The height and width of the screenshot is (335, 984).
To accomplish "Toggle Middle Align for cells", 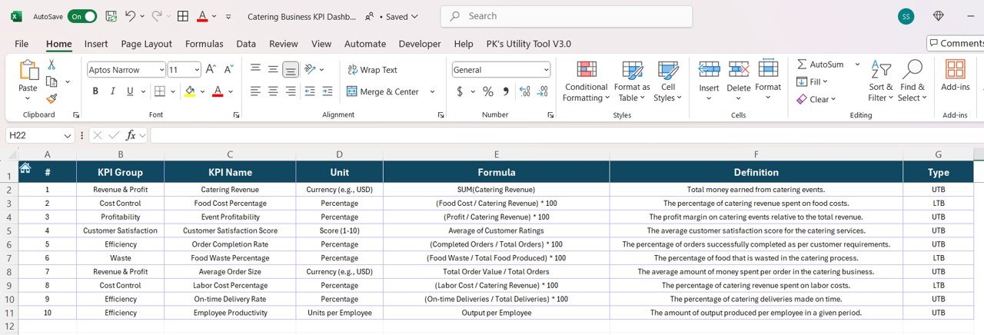I will pos(273,69).
